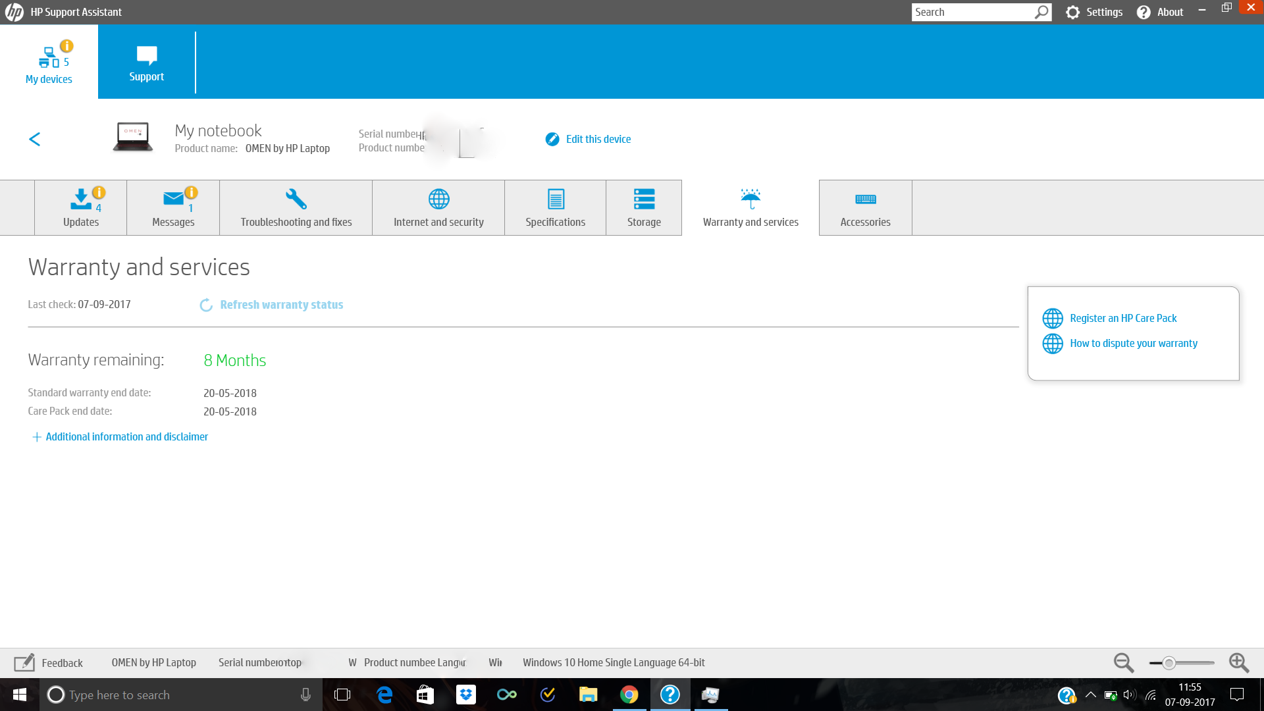
Task: Expand Additional information and disclaimer
Action: [120, 436]
